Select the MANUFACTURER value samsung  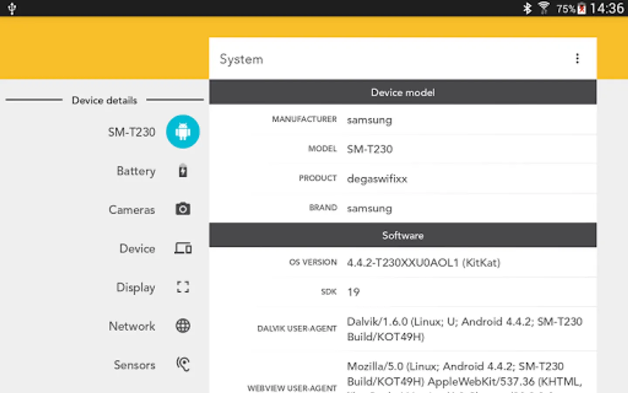click(369, 120)
